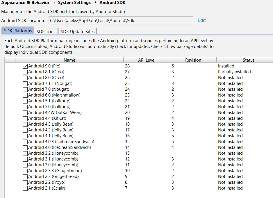Click the Revision column header
This screenshot has height=198, width=273.
(193, 60)
